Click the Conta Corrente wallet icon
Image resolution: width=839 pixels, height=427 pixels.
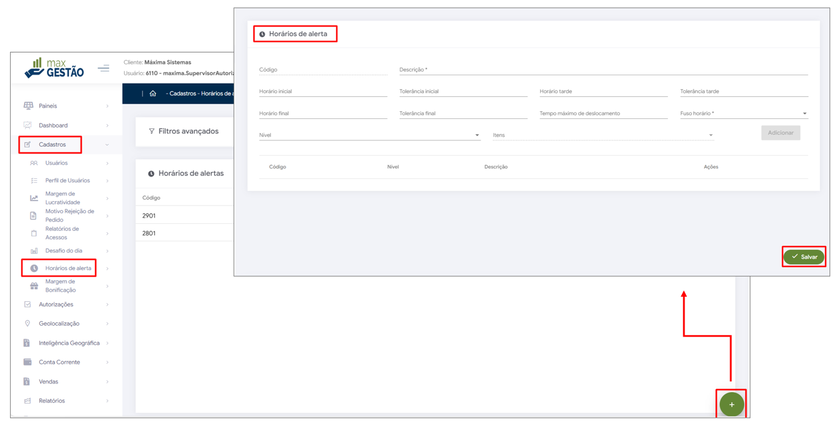click(x=27, y=362)
